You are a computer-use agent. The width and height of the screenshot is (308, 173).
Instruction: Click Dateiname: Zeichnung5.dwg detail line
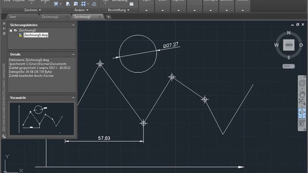pyautogui.click(x=29, y=60)
